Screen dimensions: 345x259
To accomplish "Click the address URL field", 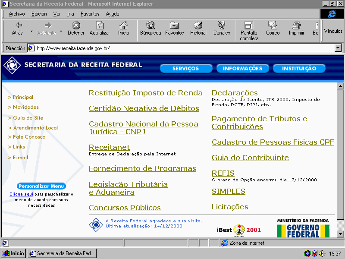I will [x=185, y=48].
